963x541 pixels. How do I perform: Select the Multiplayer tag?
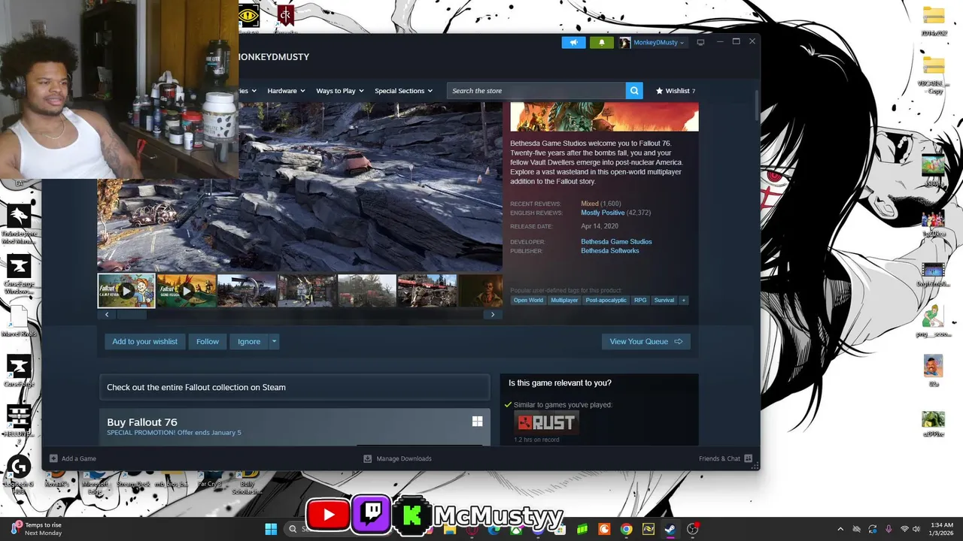click(x=564, y=301)
